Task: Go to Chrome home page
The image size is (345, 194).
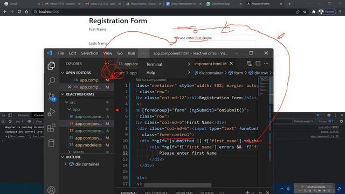Action: 26,12
